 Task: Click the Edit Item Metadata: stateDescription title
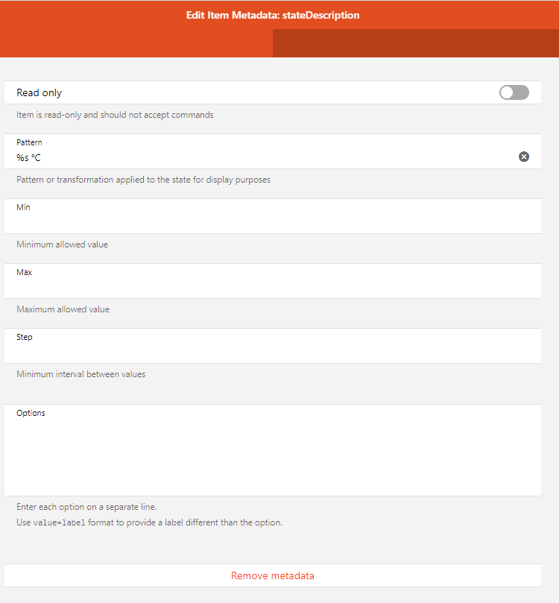point(273,15)
